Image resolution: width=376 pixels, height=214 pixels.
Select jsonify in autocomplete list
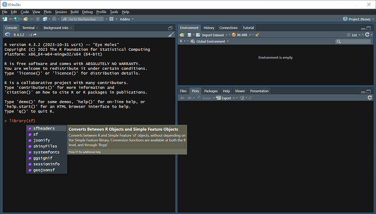point(46,140)
